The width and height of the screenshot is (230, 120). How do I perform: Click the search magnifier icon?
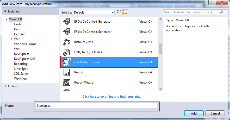pyautogui.click(x=221, y=12)
